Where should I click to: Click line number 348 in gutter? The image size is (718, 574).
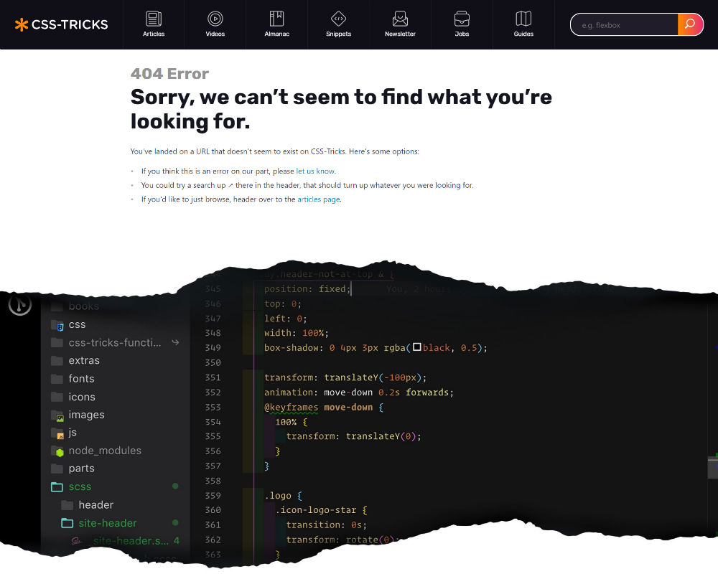tap(213, 333)
